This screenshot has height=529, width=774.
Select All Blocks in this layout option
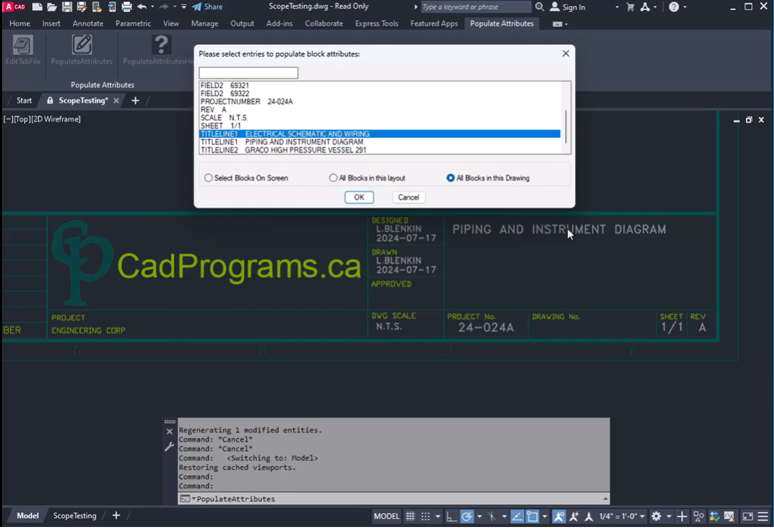[367, 178]
